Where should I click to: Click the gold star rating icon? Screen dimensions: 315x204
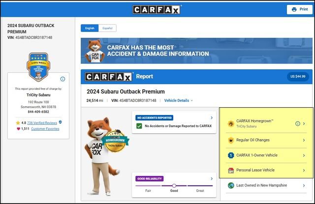[18, 123]
